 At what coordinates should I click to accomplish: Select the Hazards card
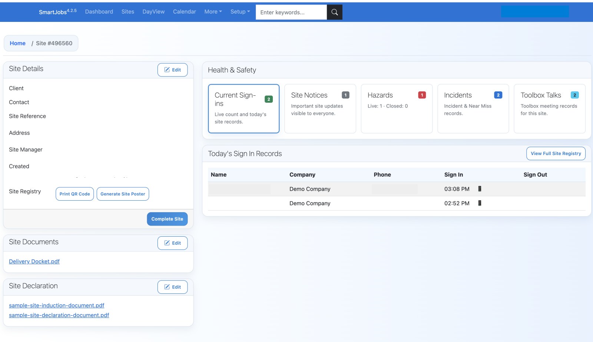(x=397, y=109)
